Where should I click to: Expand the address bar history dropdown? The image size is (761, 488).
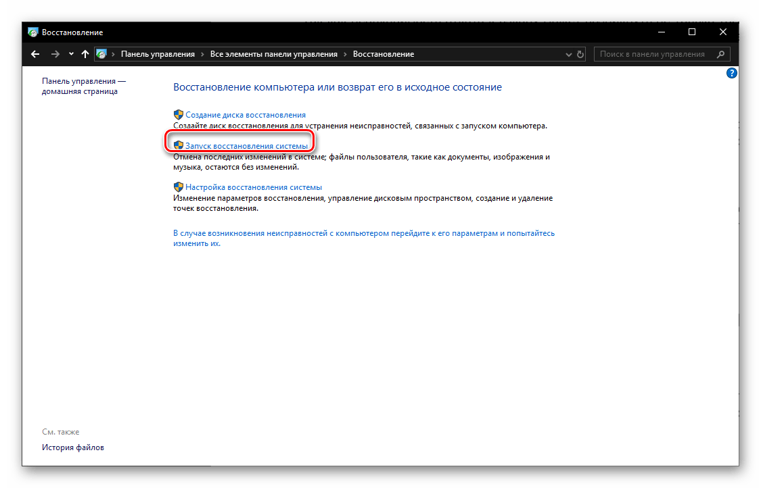(568, 54)
